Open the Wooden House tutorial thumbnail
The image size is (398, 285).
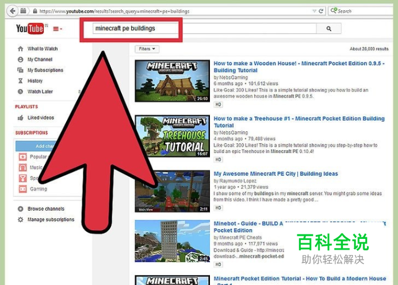(173, 81)
